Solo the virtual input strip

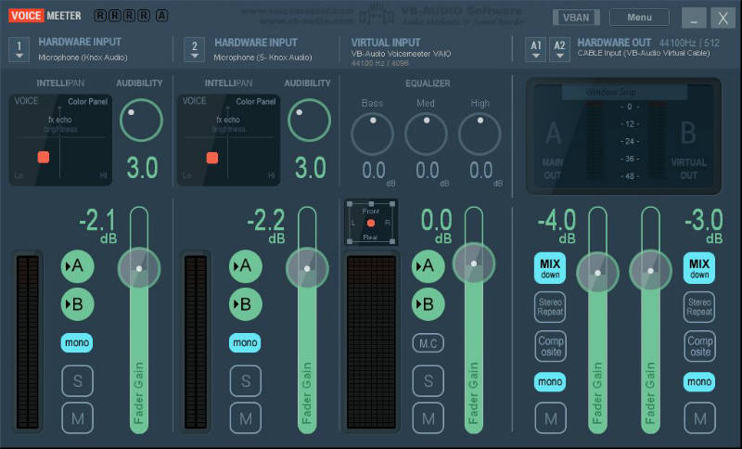pos(429,381)
